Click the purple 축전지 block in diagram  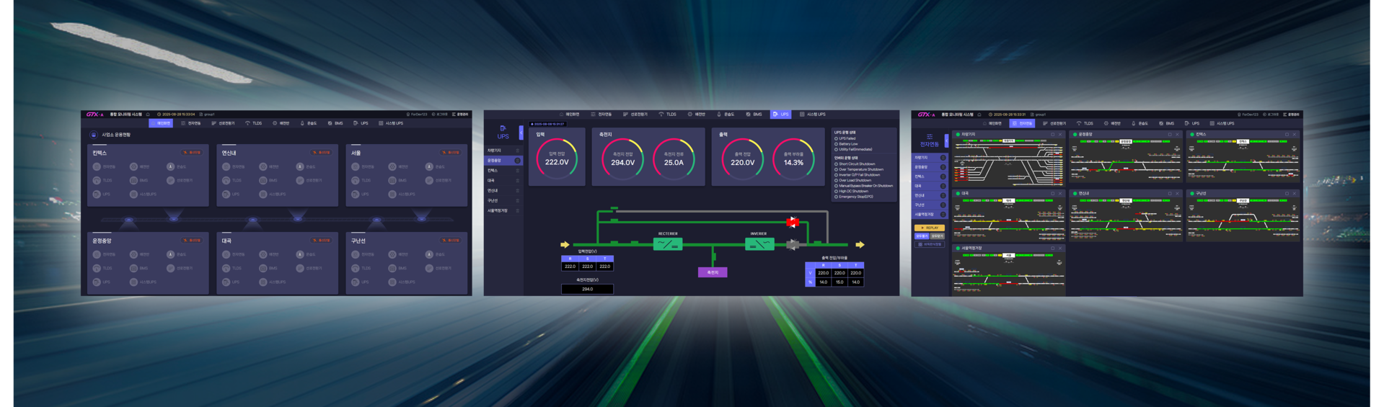tap(713, 272)
